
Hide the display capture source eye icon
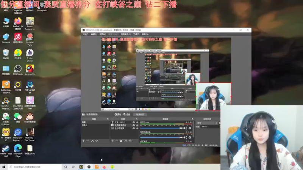(134, 128)
